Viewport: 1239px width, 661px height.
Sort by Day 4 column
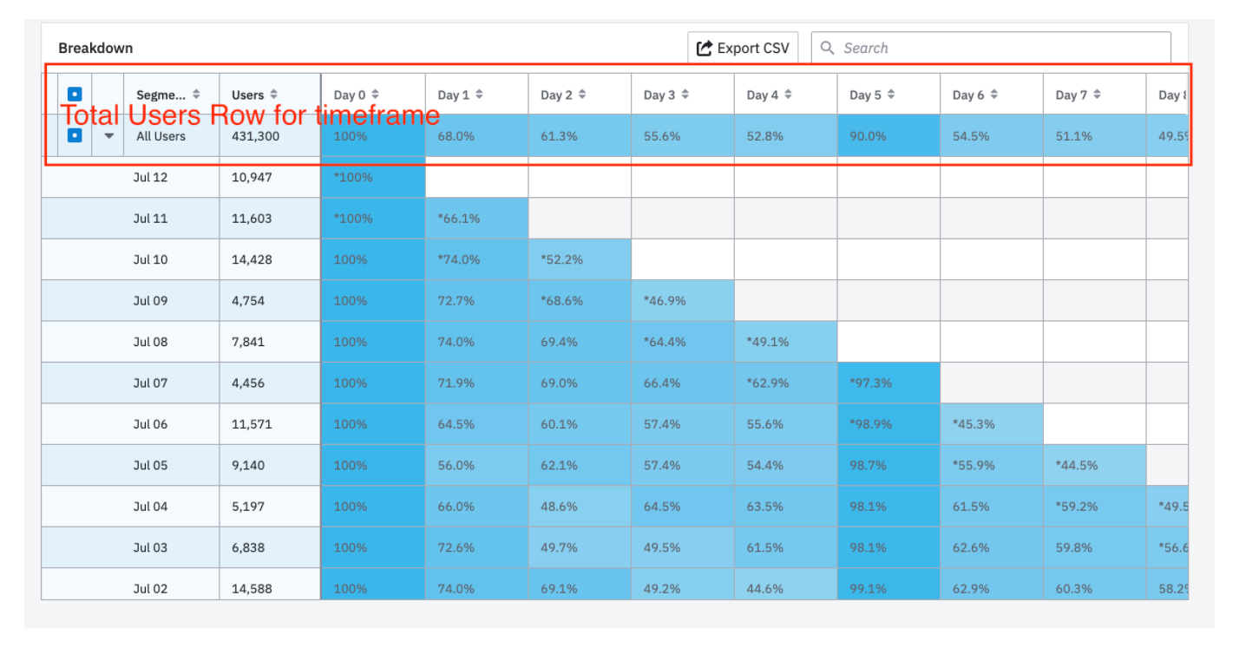point(770,95)
